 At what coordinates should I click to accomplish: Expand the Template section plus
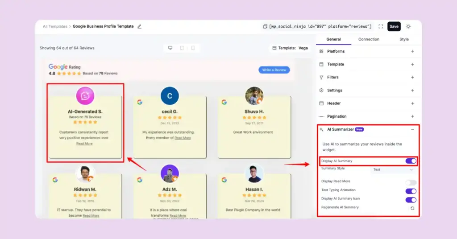pos(412,64)
